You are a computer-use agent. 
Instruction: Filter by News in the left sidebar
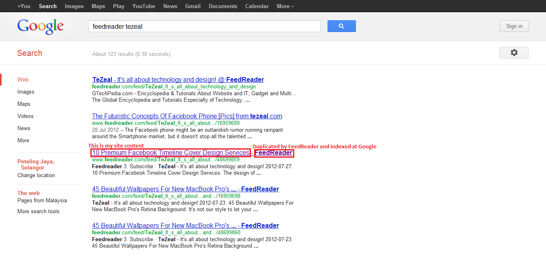[24, 128]
